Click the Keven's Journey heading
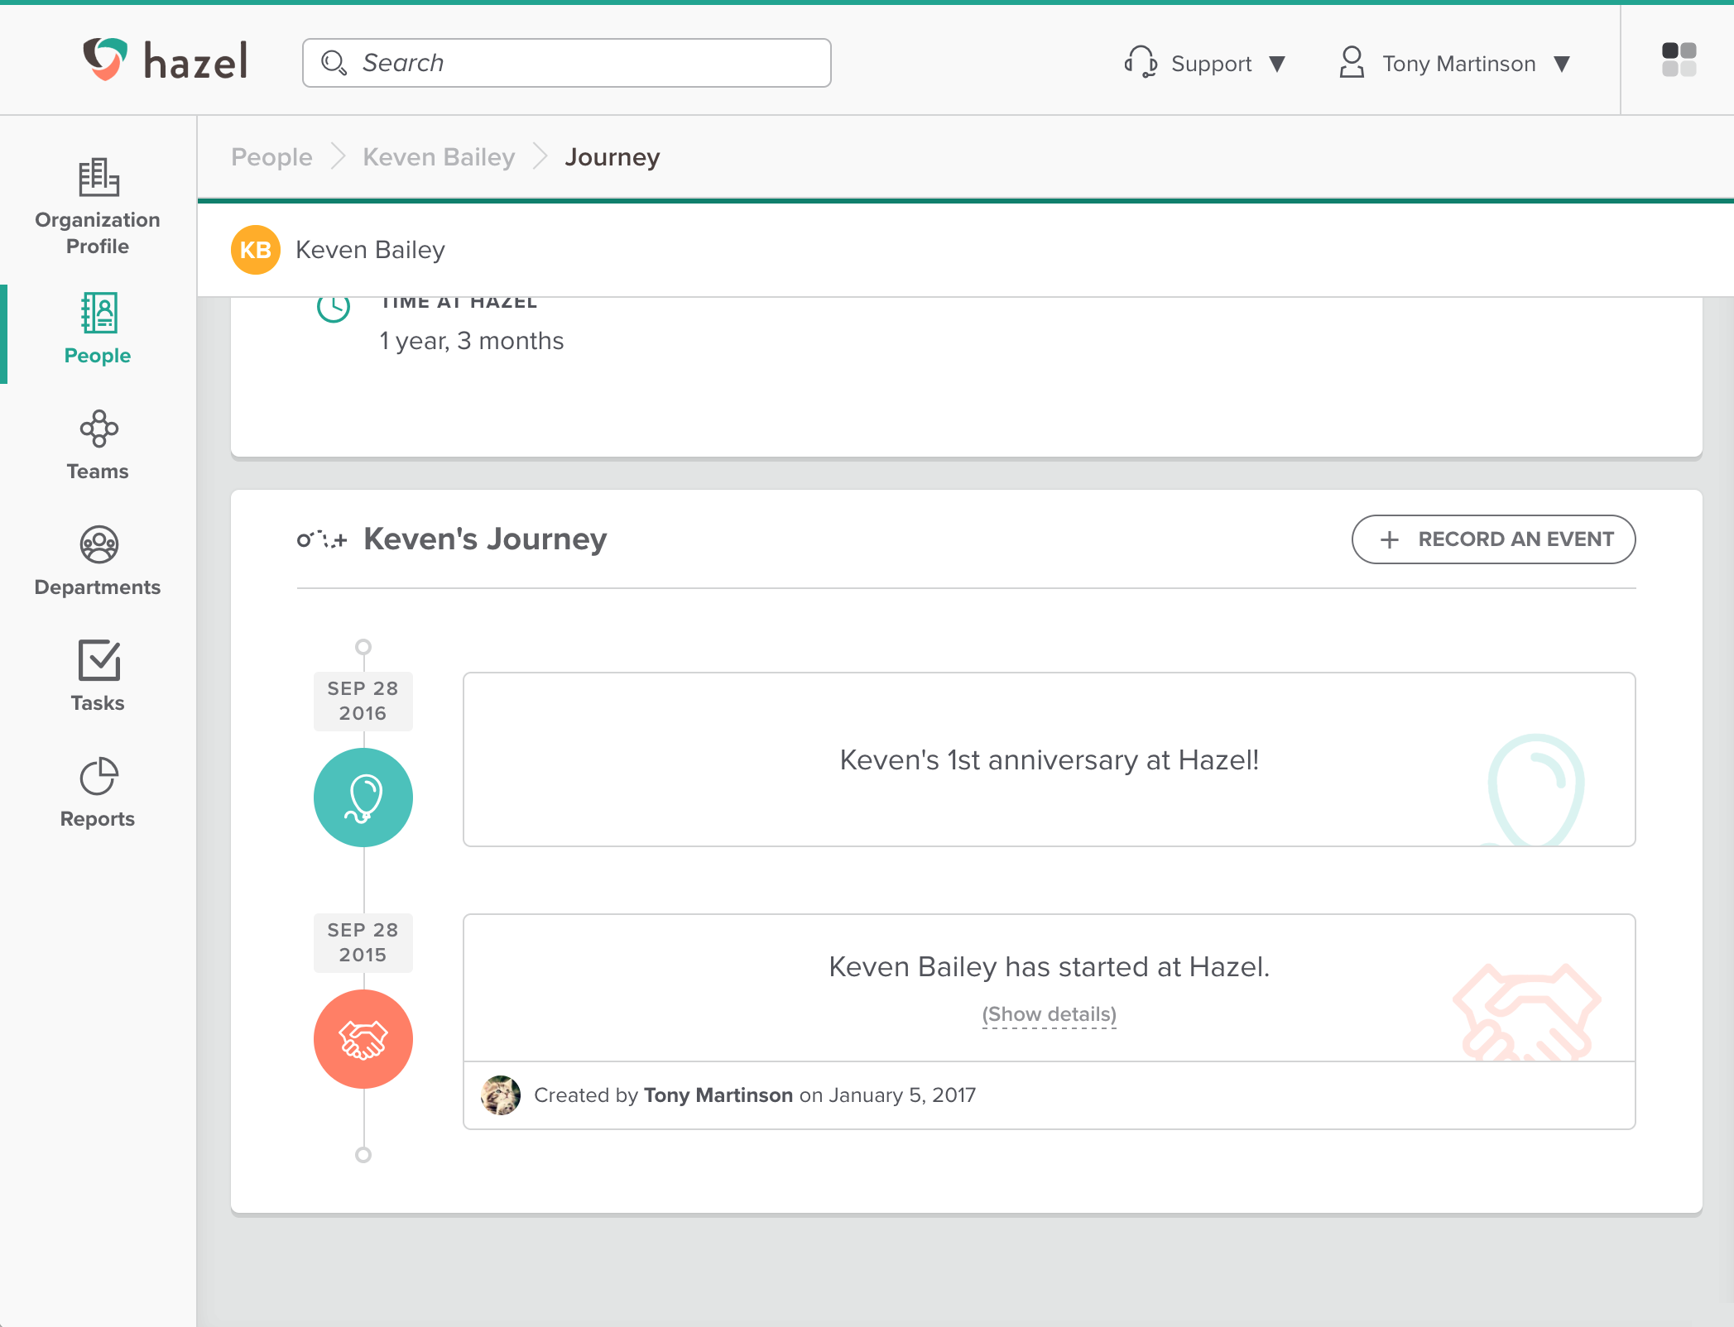Image resolution: width=1734 pixels, height=1327 pixels. click(x=485, y=539)
